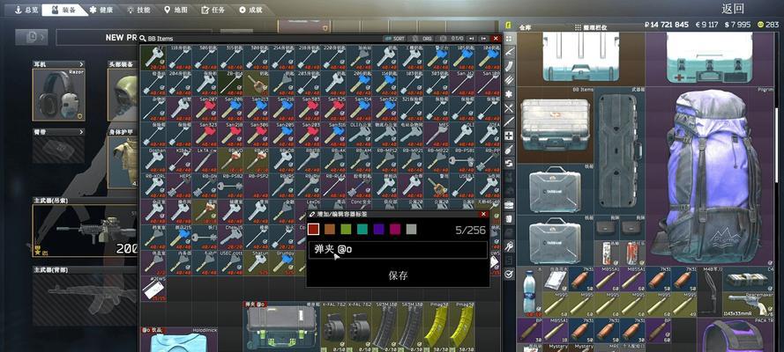
Task: Select the first yellow Pmag50 magazine
Action: click(x=436, y=326)
